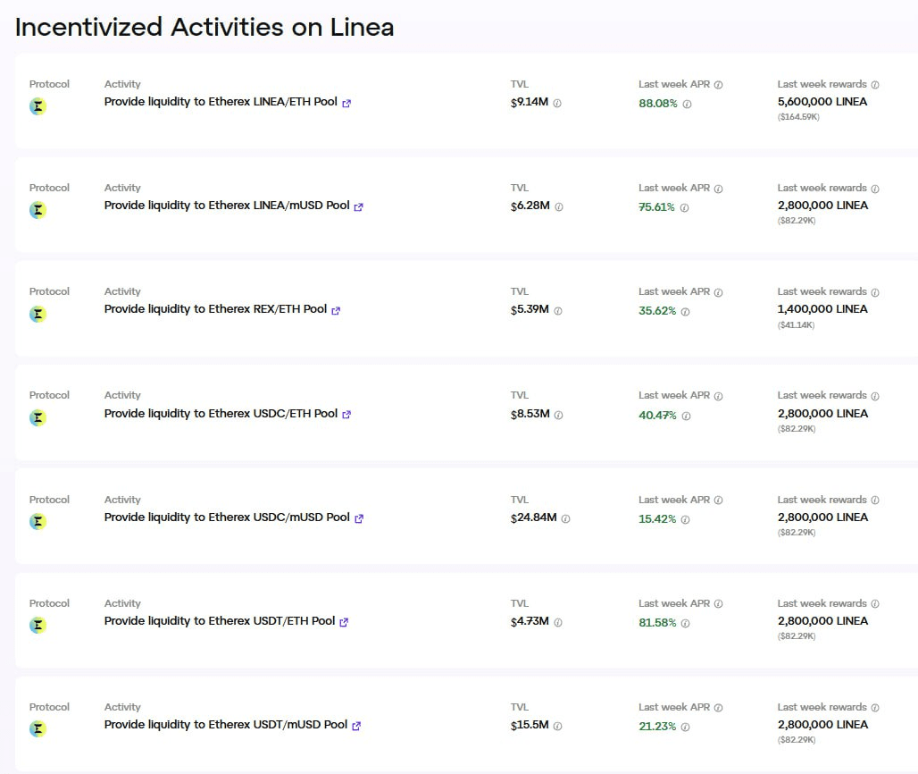Click info icon beside 21.23% APR value
Screen dimensions: 918x774
click(x=686, y=728)
